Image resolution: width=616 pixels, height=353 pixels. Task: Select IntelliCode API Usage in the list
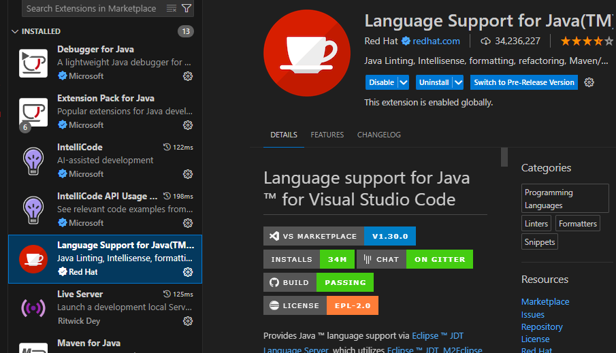coord(105,210)
